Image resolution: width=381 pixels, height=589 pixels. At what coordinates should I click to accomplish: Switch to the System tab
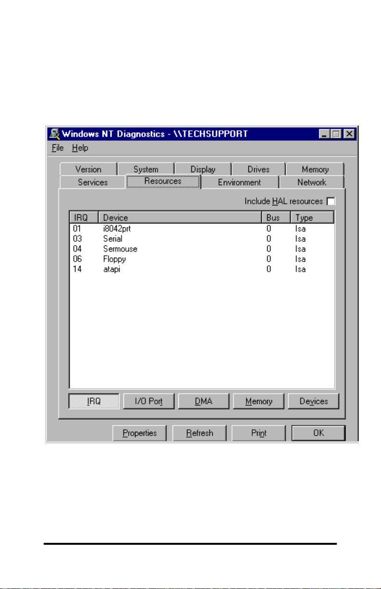coord(146,169)
